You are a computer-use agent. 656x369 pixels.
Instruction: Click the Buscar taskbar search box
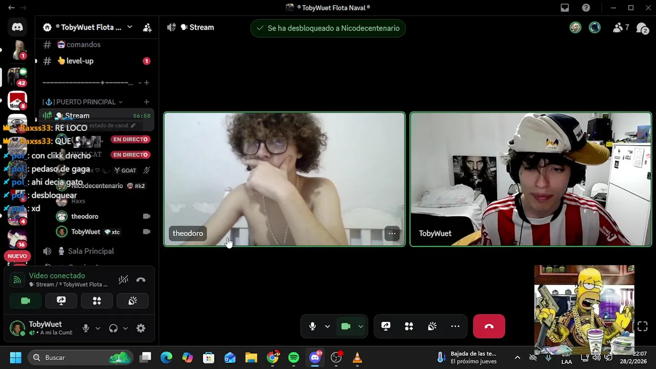[x=79, y=358]
